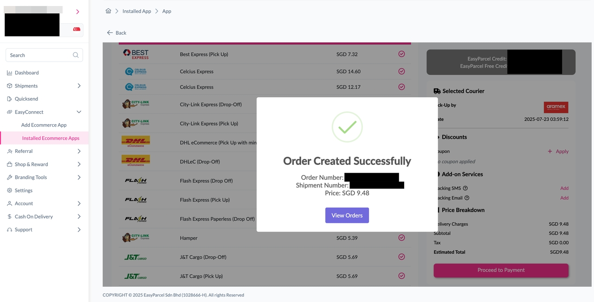Click the Support headset icon
Screen dimensions: 594x302
click(8, 229)
